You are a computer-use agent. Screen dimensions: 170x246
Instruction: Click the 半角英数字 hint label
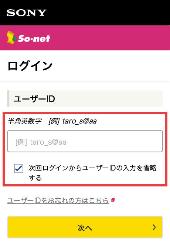pos(24,121)
